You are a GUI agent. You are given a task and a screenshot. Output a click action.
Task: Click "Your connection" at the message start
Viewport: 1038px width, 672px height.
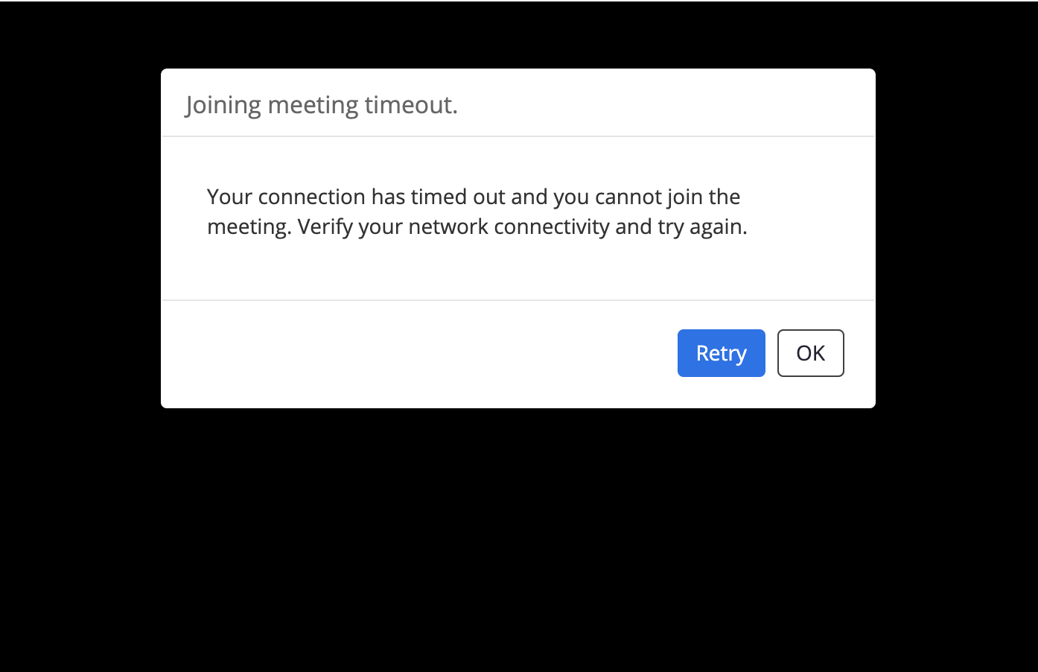pos(286,197)
